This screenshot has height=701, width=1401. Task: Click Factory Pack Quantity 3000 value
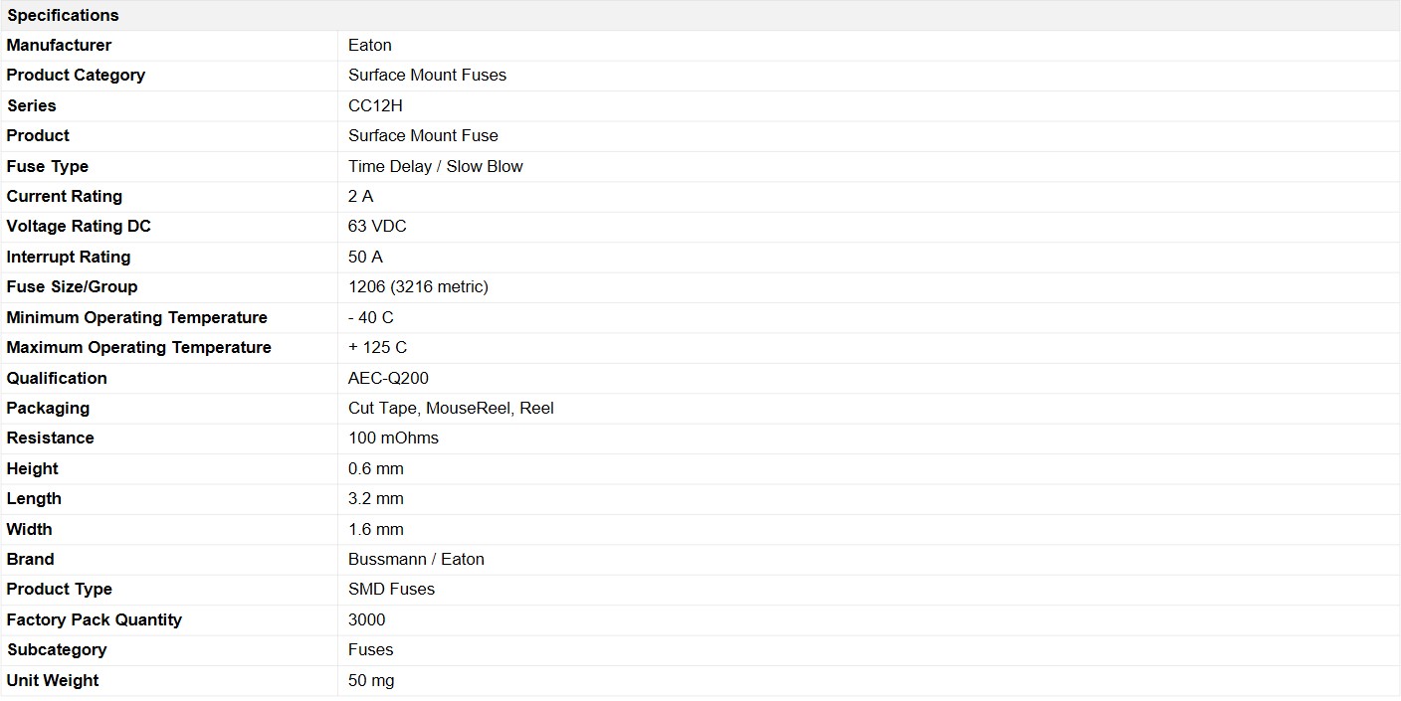click(x=366, y=619)
